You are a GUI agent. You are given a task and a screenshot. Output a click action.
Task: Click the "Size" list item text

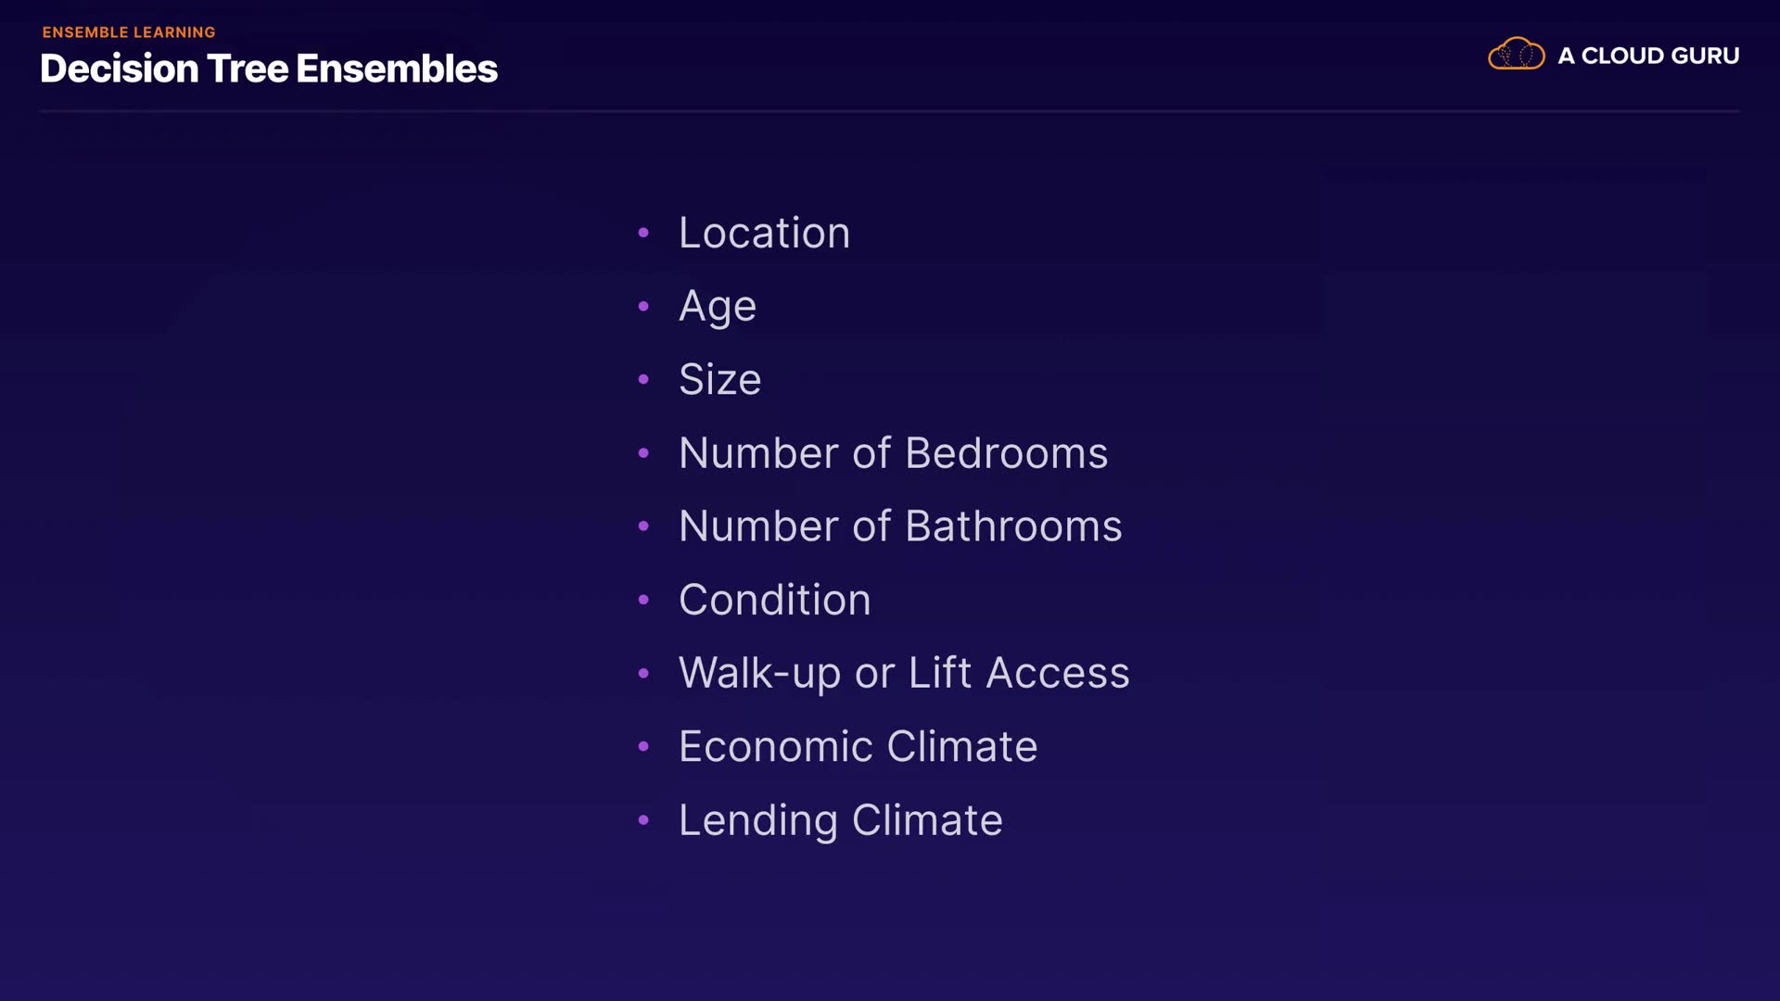[x=719, y=379]
